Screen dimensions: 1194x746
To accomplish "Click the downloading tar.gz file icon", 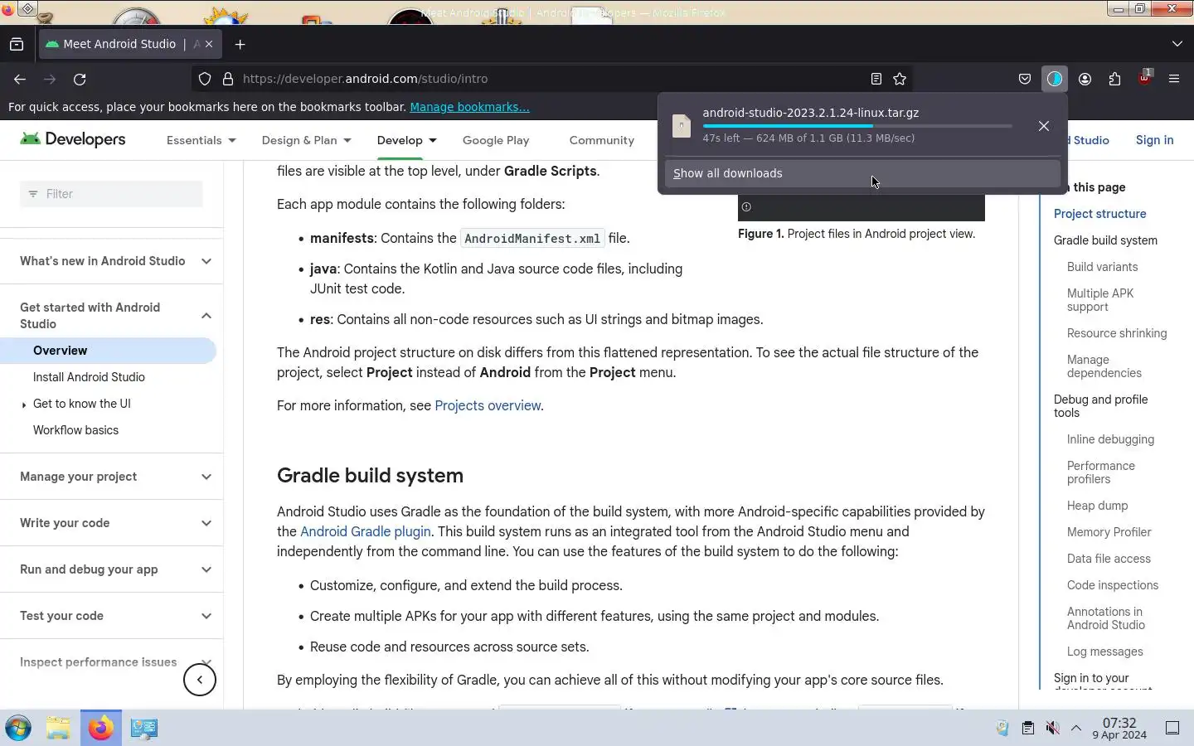I will point(682,126).
